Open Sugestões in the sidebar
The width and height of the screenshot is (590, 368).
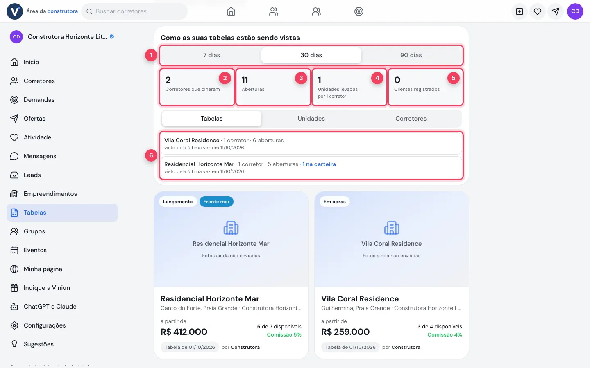(62, 344)
